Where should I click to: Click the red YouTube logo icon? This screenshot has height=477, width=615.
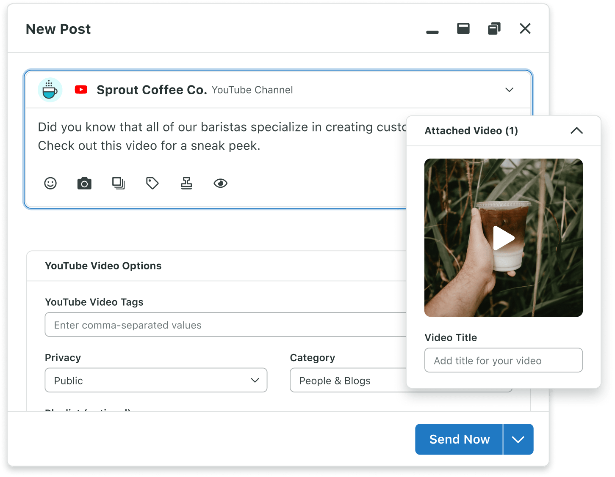click(x=81, y=90)
